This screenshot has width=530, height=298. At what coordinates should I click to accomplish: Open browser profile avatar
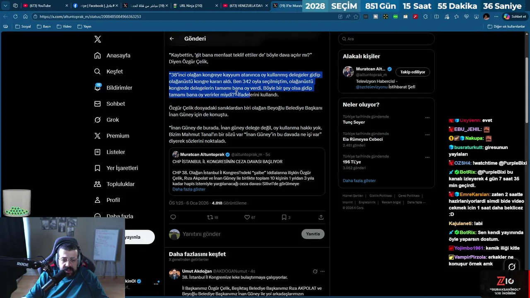click(x=486, y=17)
